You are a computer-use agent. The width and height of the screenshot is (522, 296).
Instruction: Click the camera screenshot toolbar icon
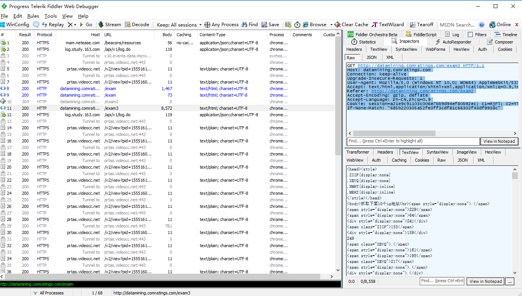pos(288,25)
